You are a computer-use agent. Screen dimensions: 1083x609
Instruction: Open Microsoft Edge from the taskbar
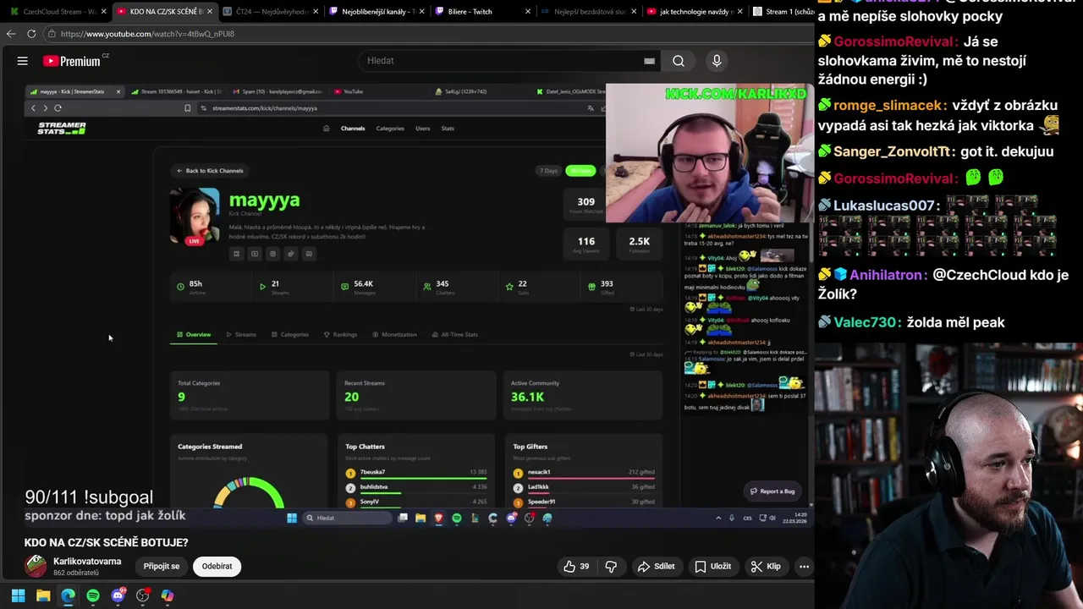(68, 595)
